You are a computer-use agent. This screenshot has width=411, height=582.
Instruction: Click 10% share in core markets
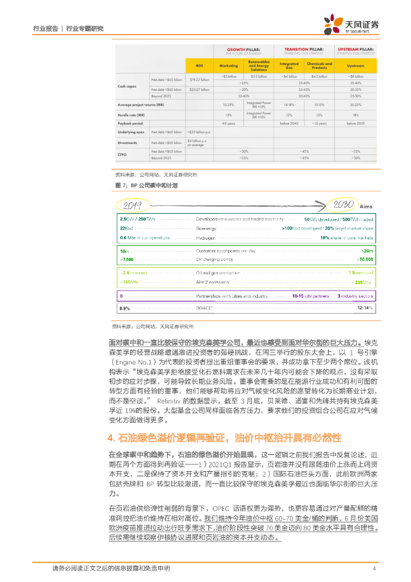click(x=346, y=238)
